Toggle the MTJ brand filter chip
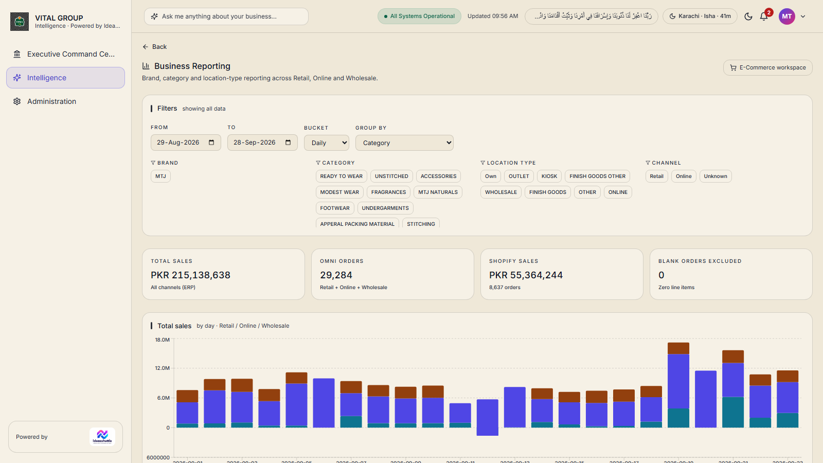 (160, 176)
